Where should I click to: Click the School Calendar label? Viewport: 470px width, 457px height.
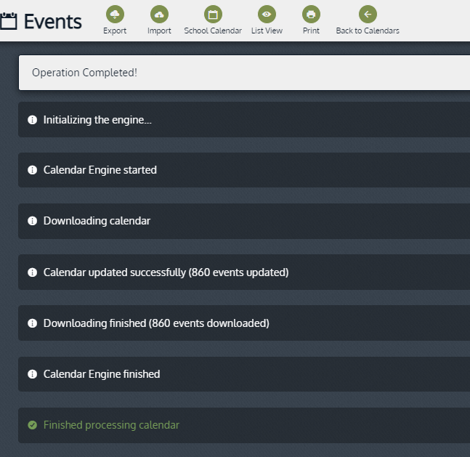pos(213,31)
